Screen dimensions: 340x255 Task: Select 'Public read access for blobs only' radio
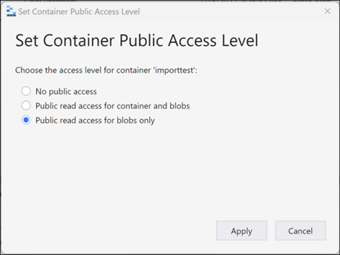pos(26,120)
